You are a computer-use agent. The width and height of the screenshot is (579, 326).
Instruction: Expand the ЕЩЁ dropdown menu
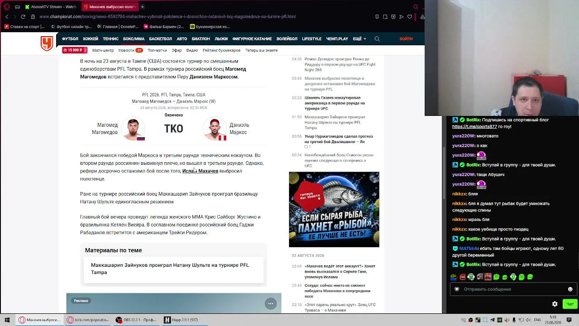point(360,39)
